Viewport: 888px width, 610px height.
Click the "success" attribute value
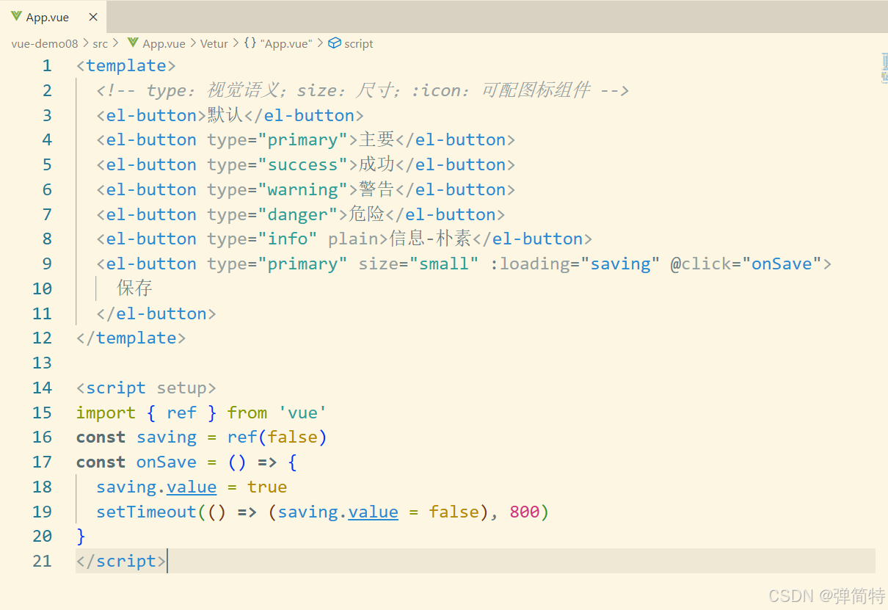pyautogui.click(x=302, y=165)
